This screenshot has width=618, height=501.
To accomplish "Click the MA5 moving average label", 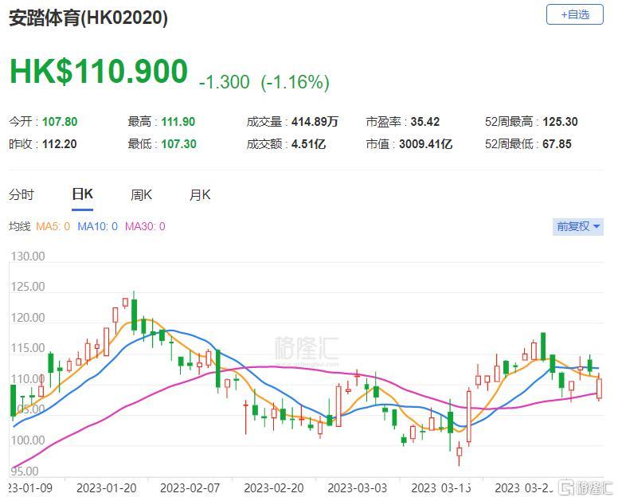I will point(53,227).
